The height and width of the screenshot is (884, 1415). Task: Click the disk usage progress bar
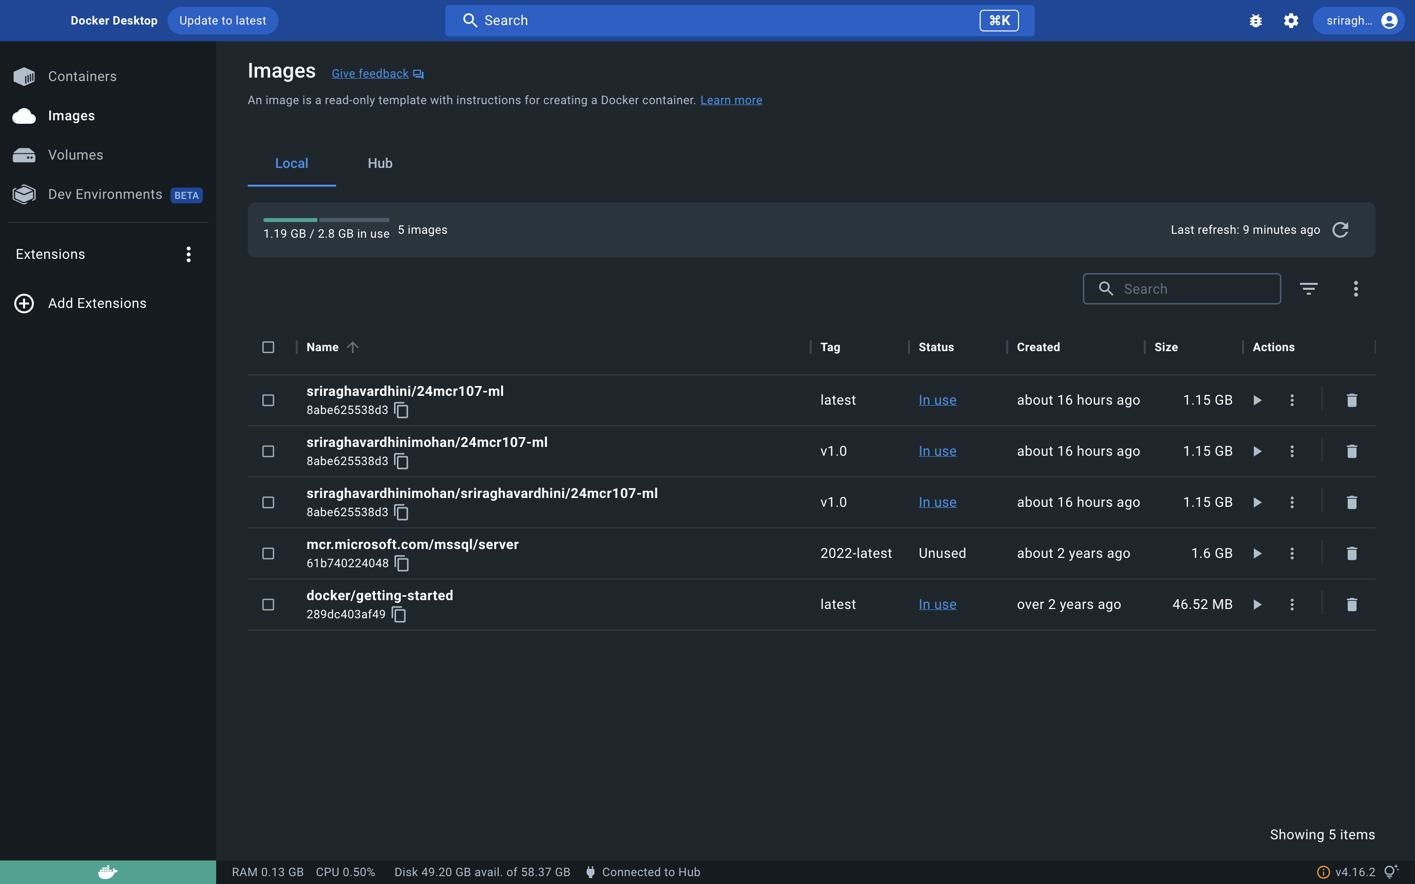pyautogui.click(x=326, y=220)
